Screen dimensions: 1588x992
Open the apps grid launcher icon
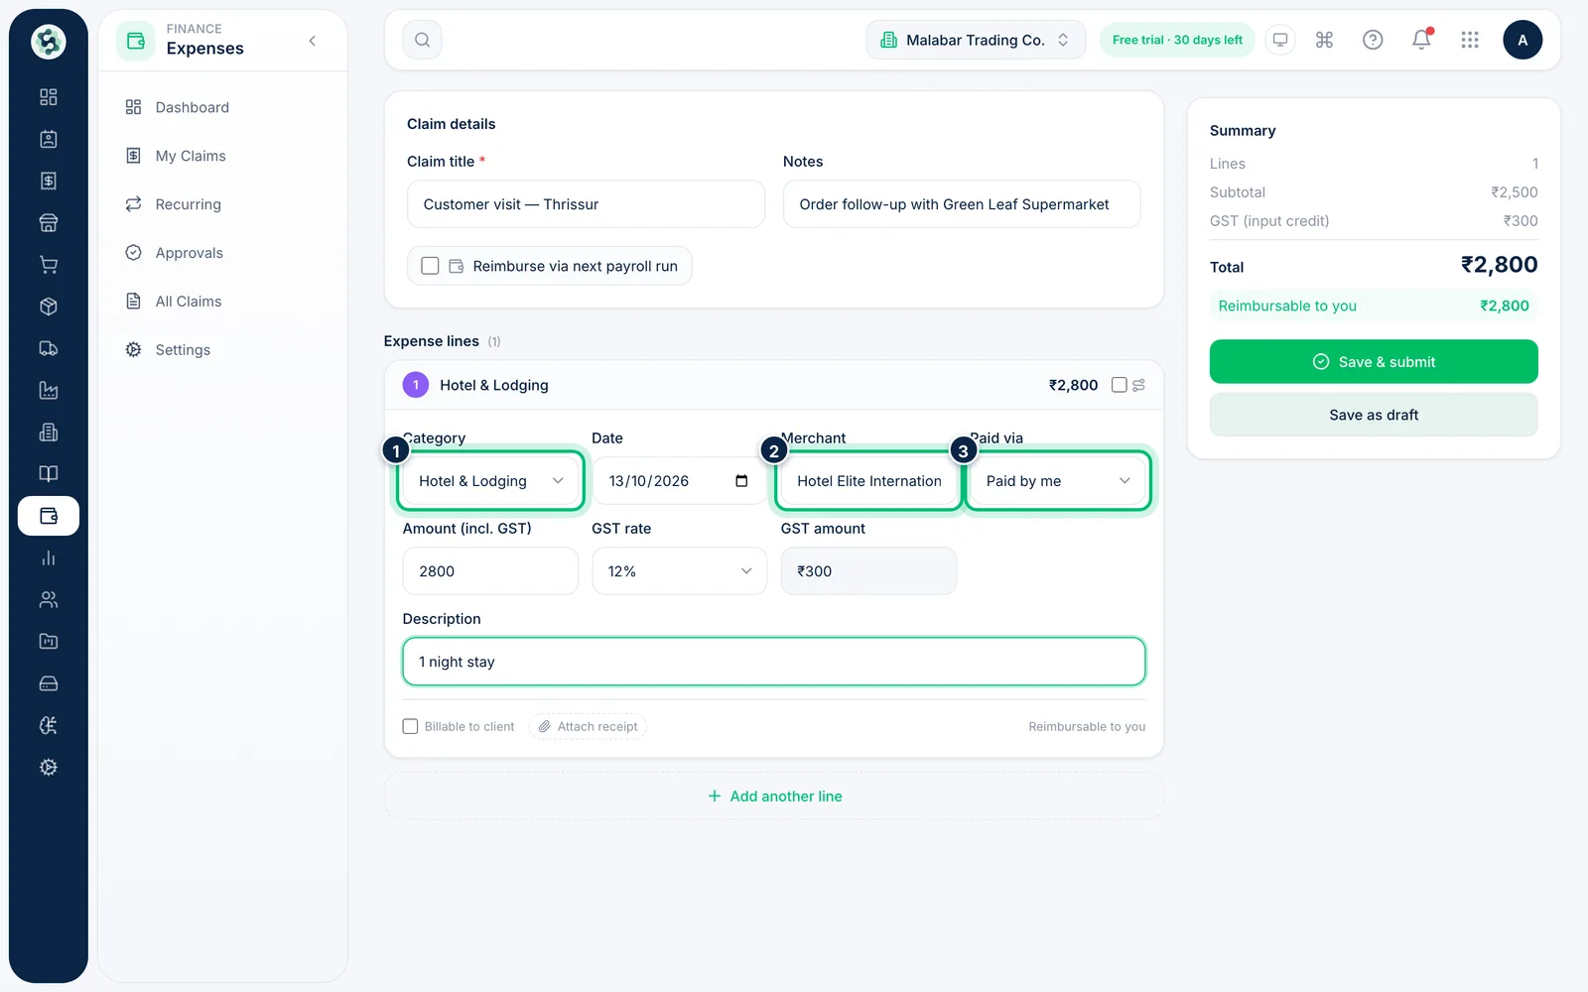tap(1470, 40)
